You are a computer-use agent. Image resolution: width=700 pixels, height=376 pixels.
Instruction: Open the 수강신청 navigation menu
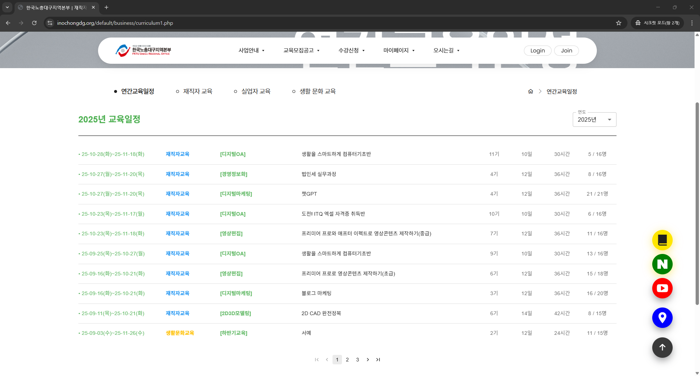351,51
